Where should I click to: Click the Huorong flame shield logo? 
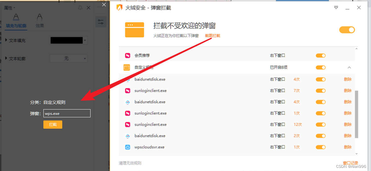(x=119, y=8)
